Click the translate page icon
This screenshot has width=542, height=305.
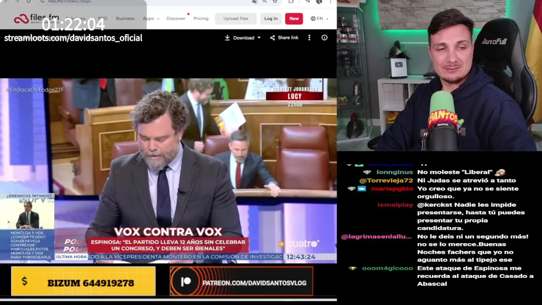coord(254,1)
